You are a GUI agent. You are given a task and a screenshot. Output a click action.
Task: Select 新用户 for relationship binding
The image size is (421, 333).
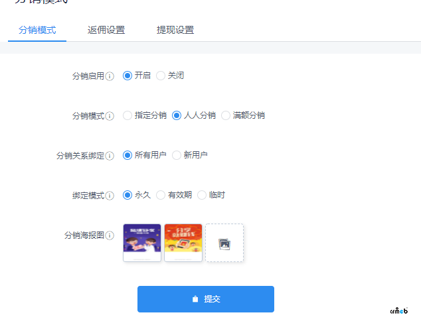point(177,155)
